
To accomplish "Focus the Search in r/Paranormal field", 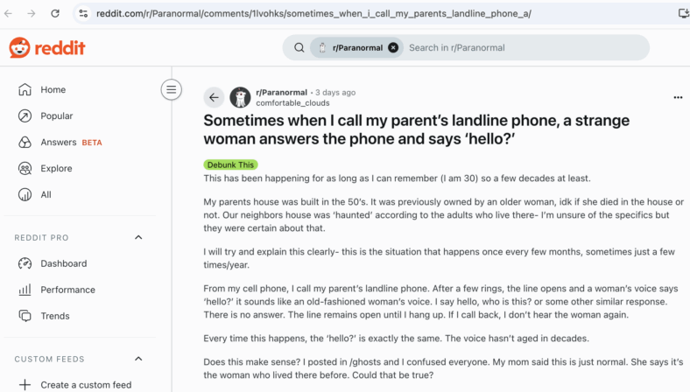I will pos(524,47).
